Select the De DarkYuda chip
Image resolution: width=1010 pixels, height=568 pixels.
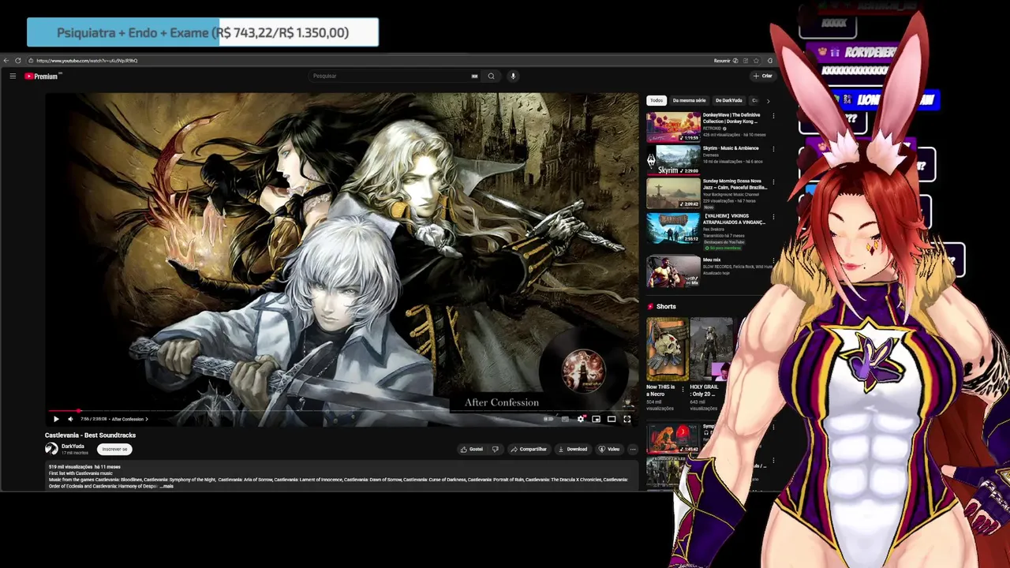tap(728, 100)
